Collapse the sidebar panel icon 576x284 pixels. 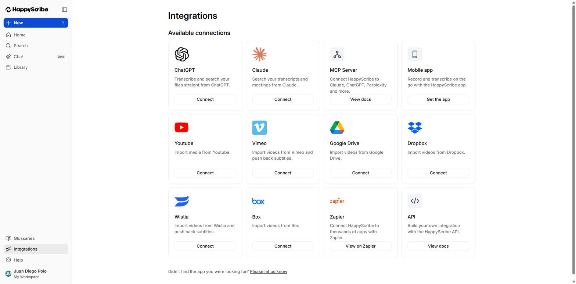tap(65, 10)
